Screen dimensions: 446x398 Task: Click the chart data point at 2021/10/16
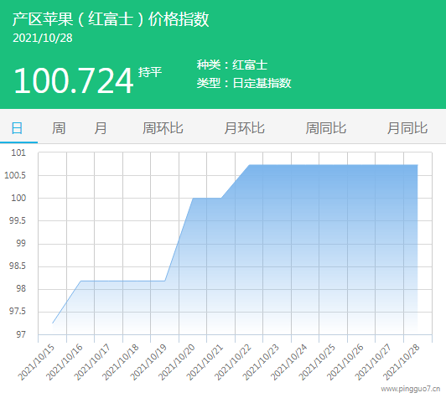[80, 281]
